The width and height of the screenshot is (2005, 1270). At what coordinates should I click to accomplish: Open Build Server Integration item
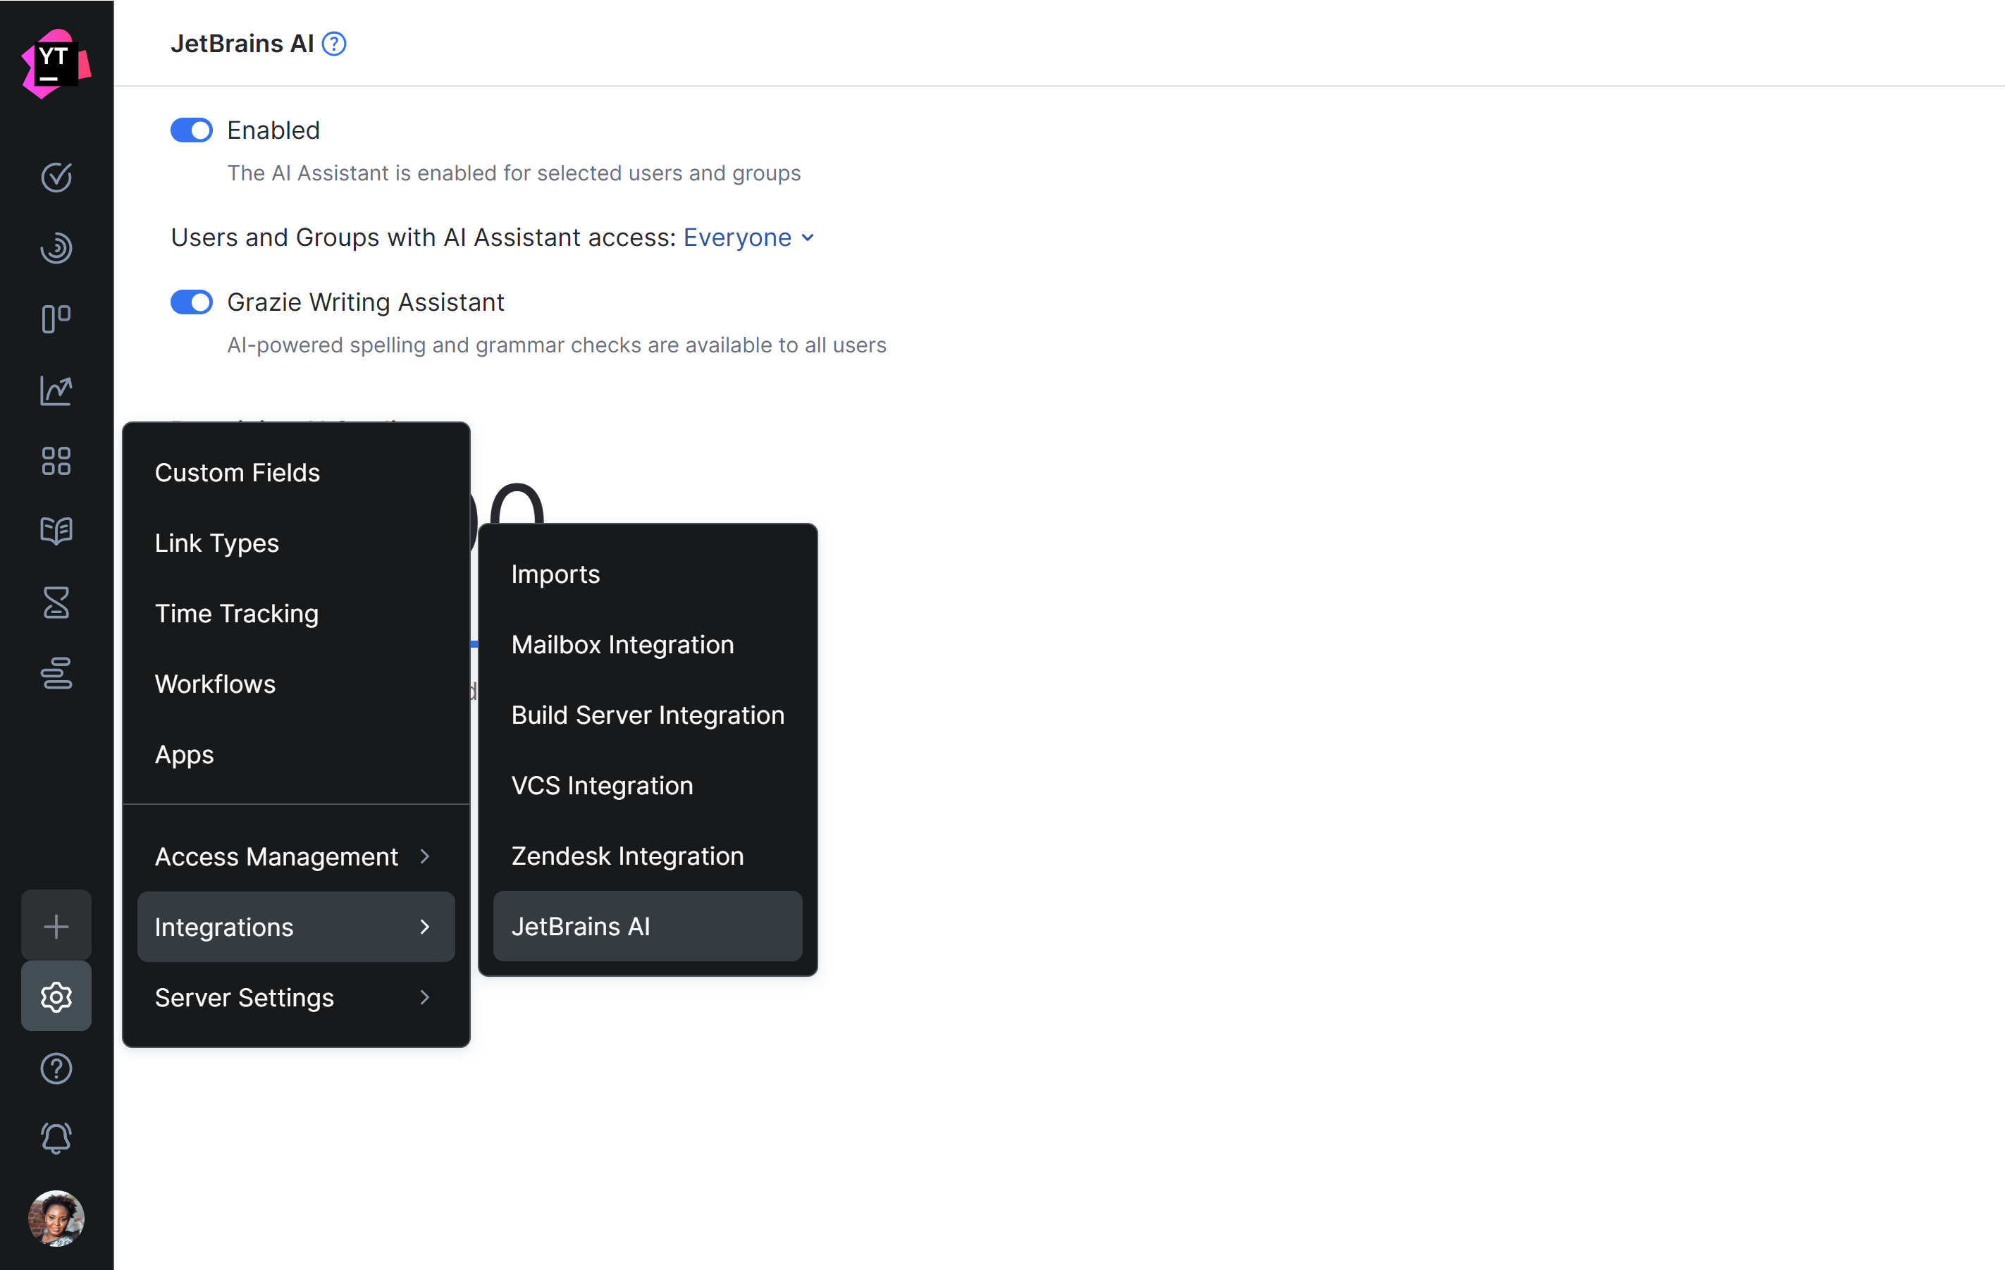pyautogui.click(x=647, y=715)
